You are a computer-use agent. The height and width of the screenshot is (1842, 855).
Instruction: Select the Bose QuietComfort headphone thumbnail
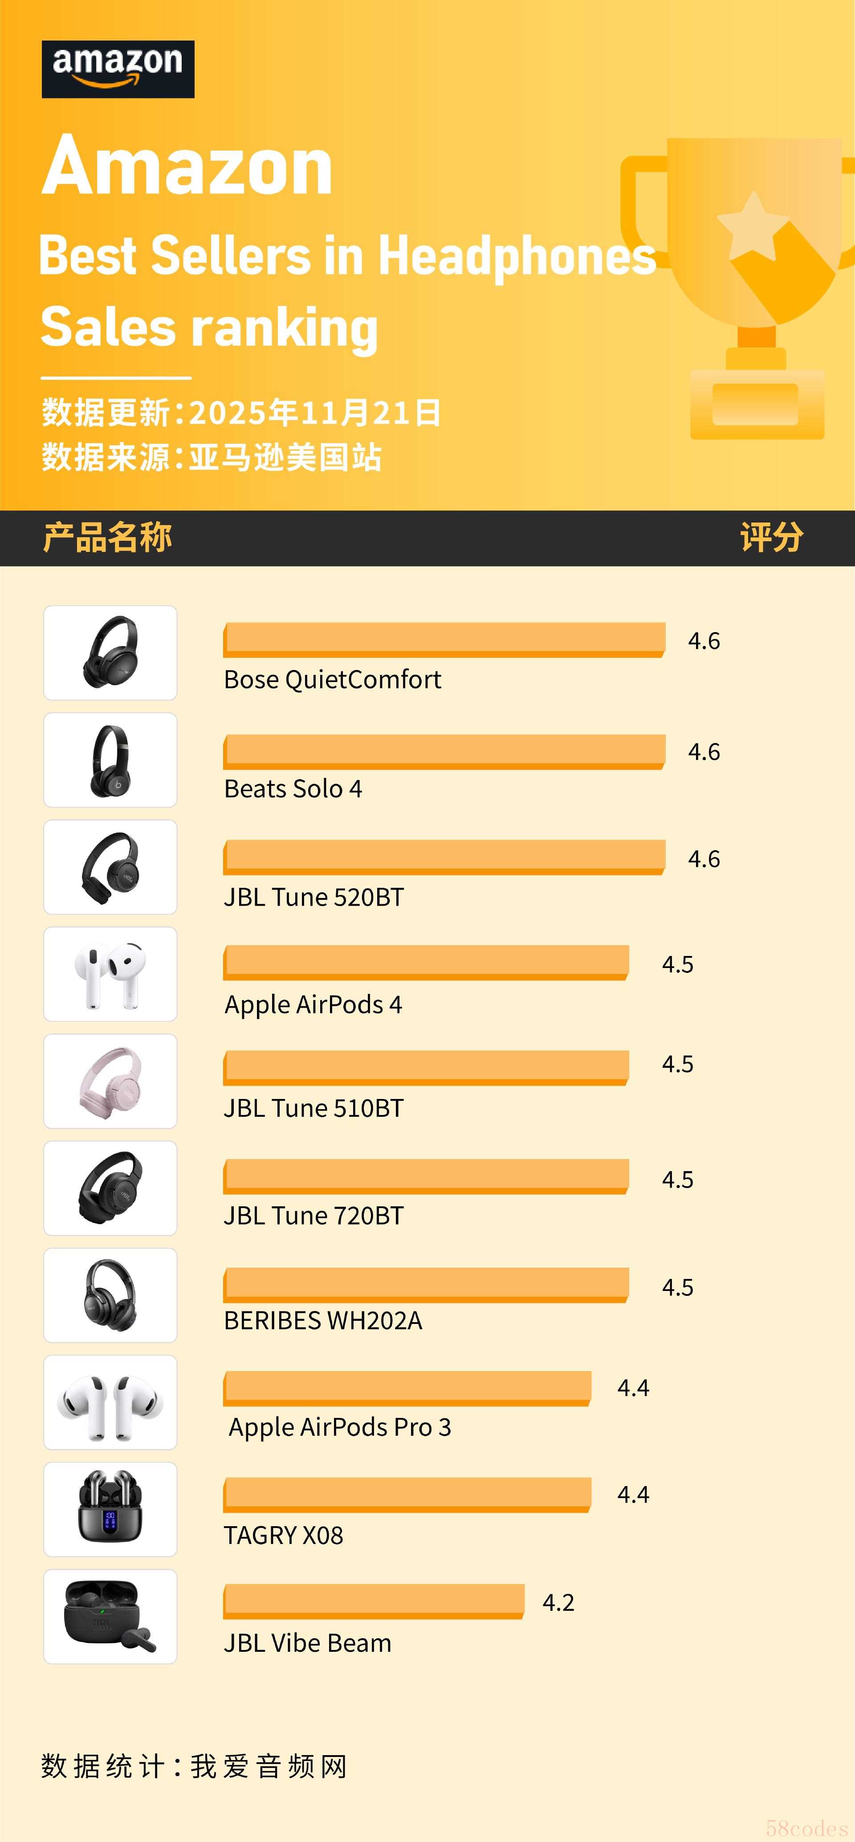point(110,653)
